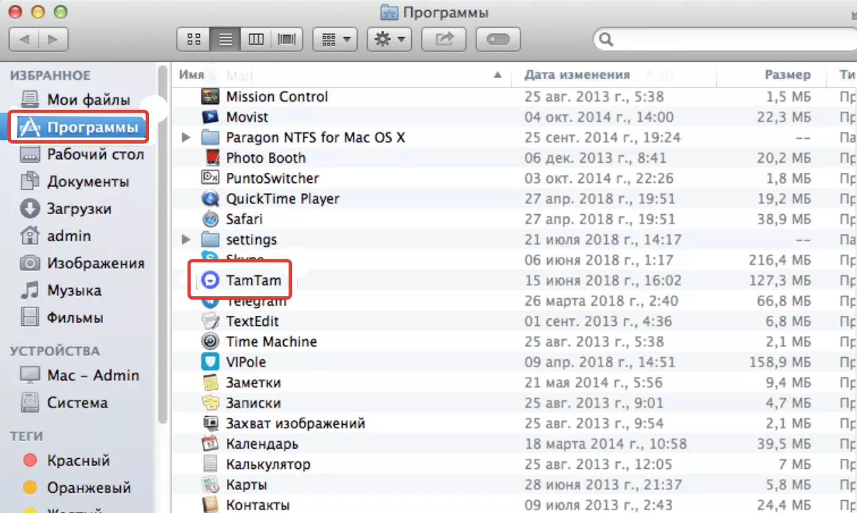Click the 216,4 МБ size for Skype
Screen dimensions: 857x513
pyautogui.click(x=780, y=260)
